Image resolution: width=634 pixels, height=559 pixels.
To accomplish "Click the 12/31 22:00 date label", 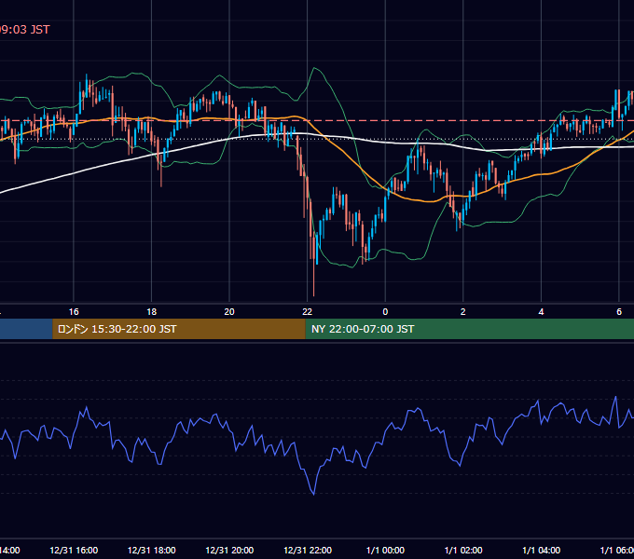I will (x=308, y=551).
